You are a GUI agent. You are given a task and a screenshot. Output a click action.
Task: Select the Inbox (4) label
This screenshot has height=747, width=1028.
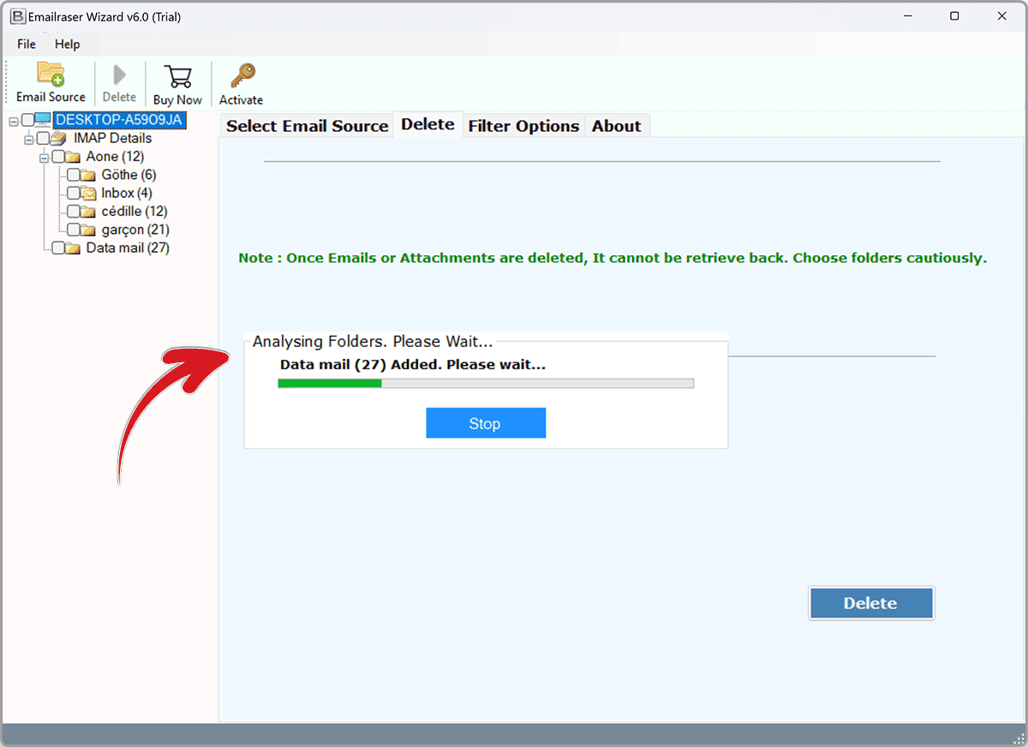pos(127,194)
